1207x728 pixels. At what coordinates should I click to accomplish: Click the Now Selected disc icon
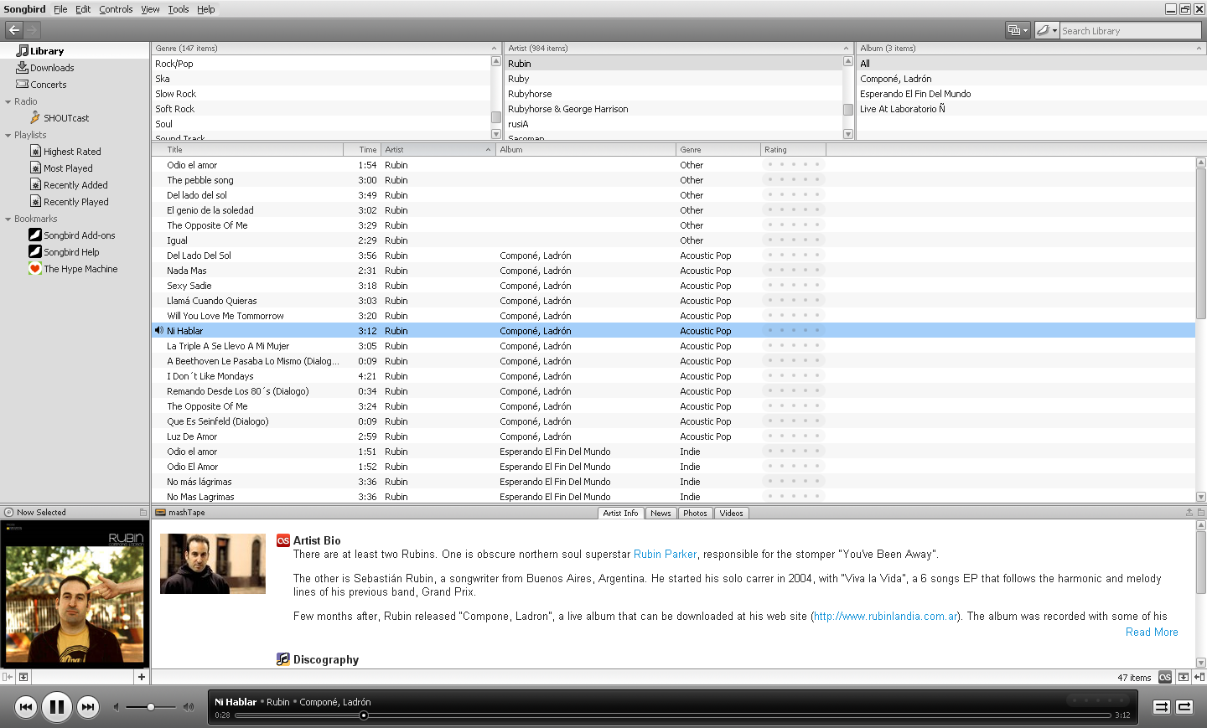[x=8, y=513]
